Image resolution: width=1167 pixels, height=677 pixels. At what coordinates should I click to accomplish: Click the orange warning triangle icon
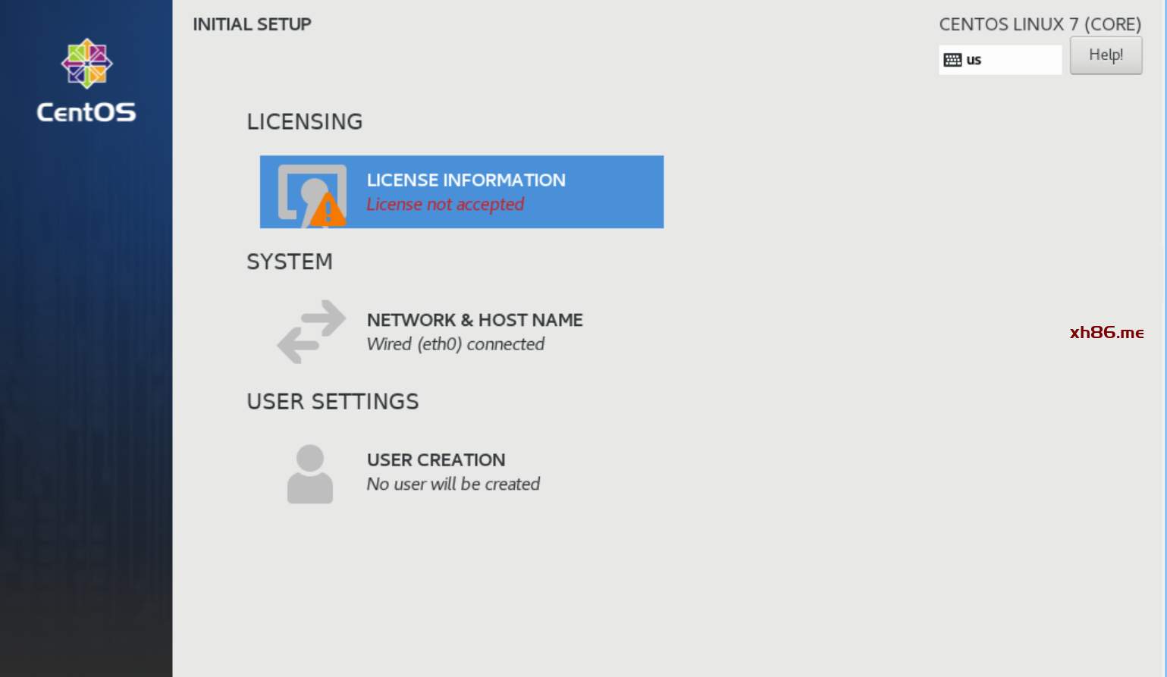(328, 211)
